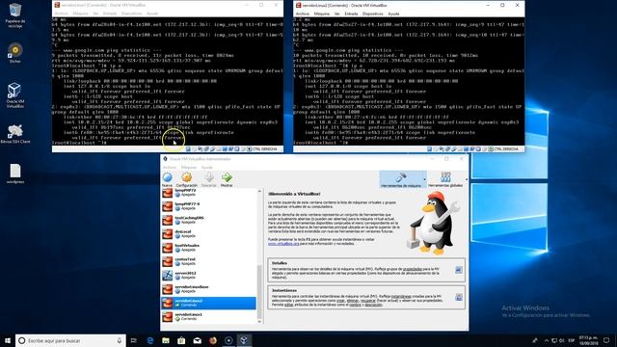Switch to VirtualBox taskbar button
The image size is (617, 347).
pos(244,340)
